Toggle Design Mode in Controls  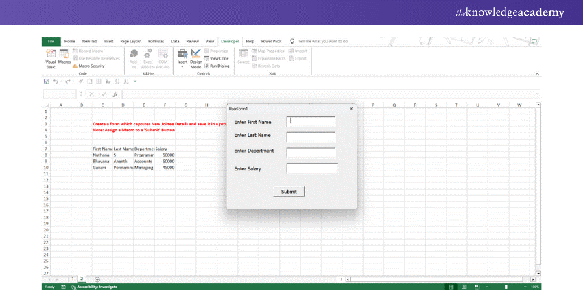tap(196, 59)
